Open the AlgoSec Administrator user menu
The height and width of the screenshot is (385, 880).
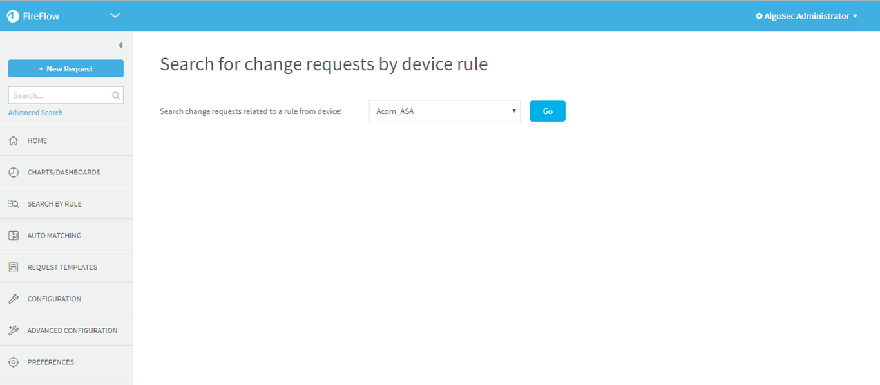[x=807, y=16]
